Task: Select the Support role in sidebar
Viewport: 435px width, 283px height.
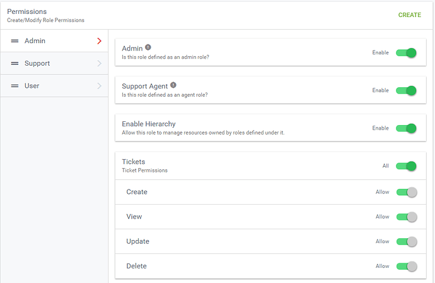Action: click(x=54, y=63)
